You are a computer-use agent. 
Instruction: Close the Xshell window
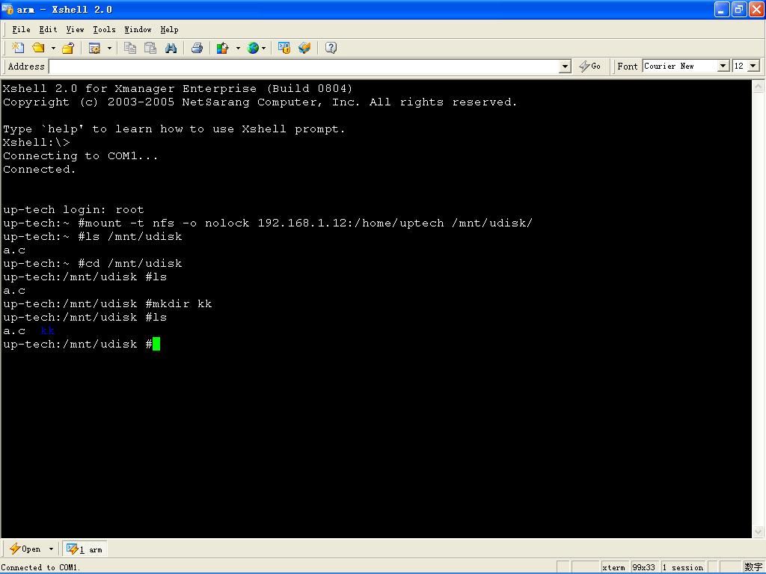pyautogui.click(x=756, y=9)
